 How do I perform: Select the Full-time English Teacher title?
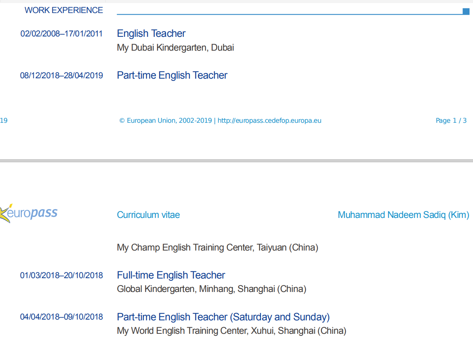[x=171, y=275]
